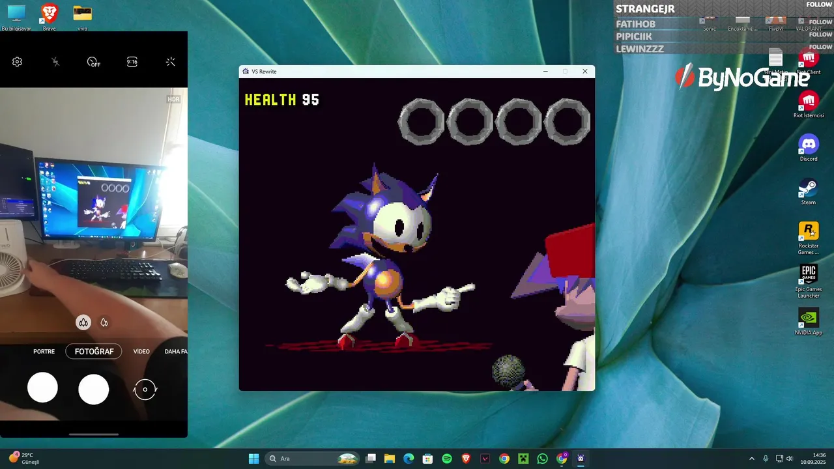Follow FATIHOB in the overlay
Image resolution: width=834 pixels, height=469 pixels.
pos(821,22)
